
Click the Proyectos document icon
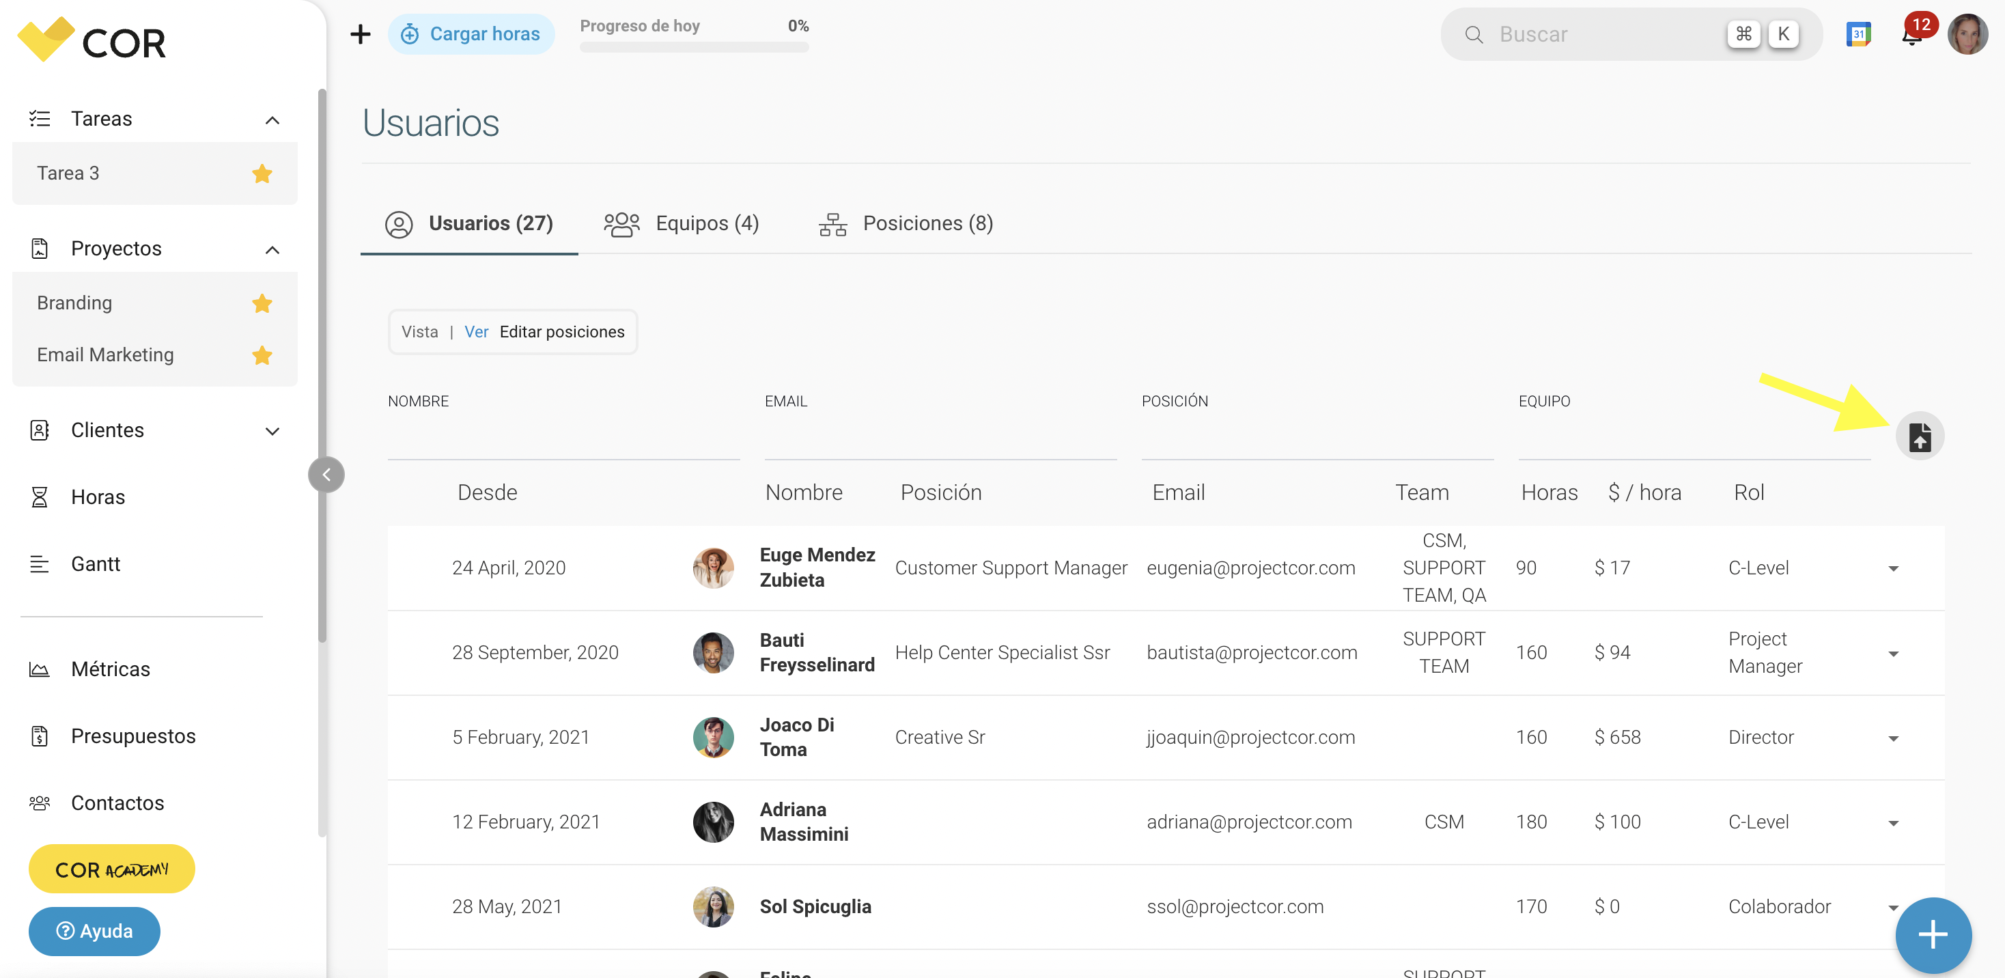[x=39, y=249]
